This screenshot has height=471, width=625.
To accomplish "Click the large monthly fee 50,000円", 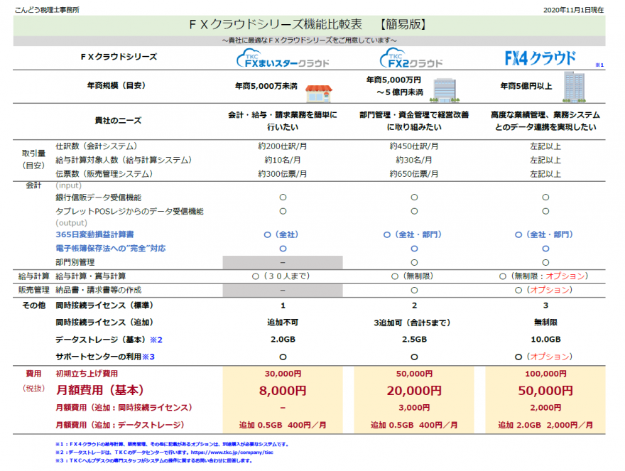I will [x=545, y=391].
